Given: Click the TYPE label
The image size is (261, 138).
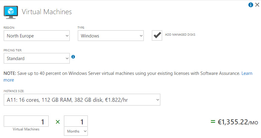Looking at the screenshot, I should tap(81, 28).
